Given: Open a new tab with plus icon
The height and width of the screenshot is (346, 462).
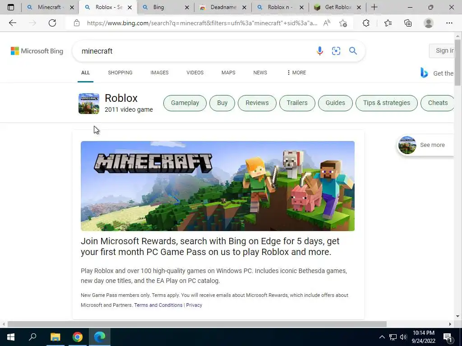Looking at the screenshot, I should pos(374,7).
